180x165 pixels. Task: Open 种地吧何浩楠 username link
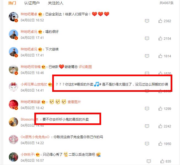(31, 67)
